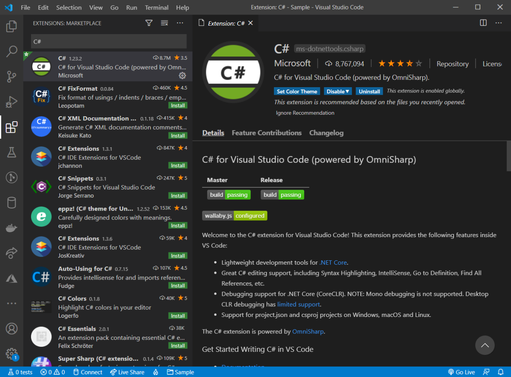The width and height of the screenshot is (511, 377).
Task: Click Sample folder in status bar
Action: click(180, 372)
